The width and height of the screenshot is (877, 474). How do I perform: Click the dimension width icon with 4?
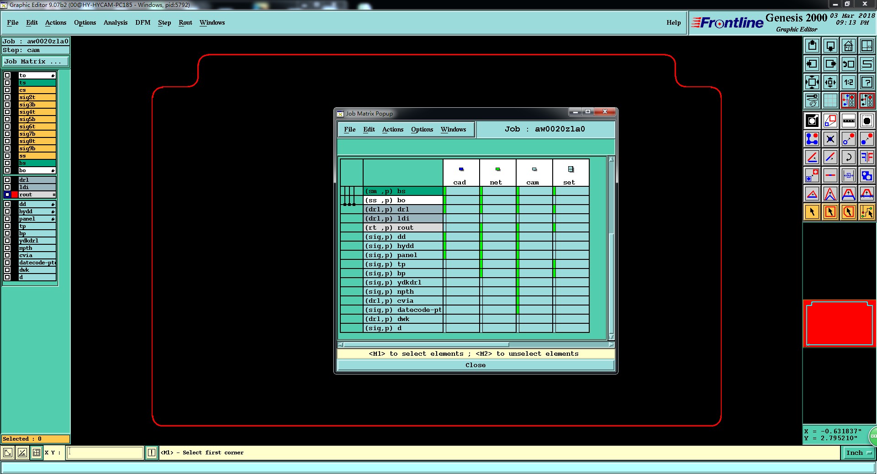849,175
